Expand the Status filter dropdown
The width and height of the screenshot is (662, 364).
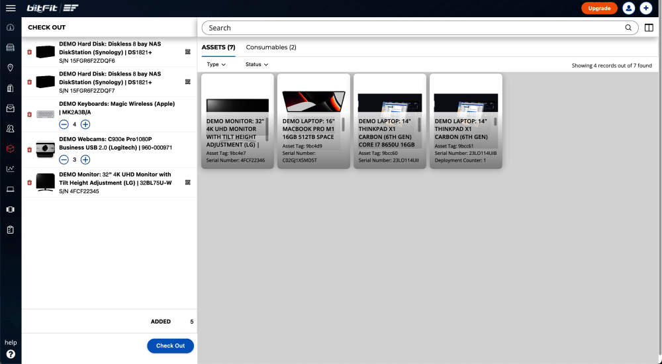(256, 65)
